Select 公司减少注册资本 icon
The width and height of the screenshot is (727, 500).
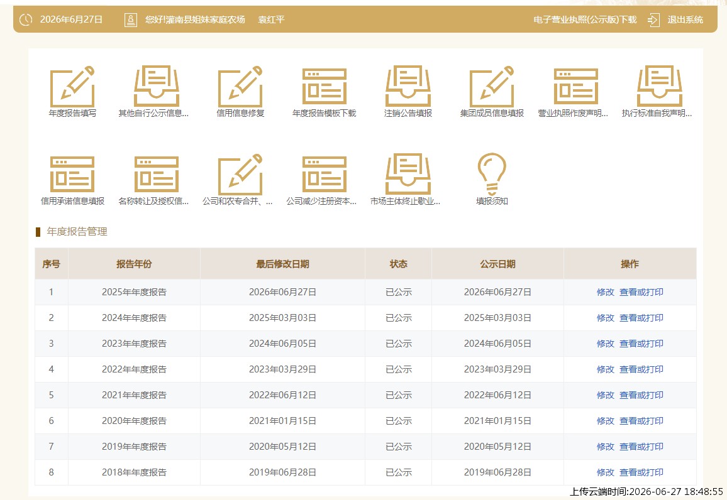point(324,174)
